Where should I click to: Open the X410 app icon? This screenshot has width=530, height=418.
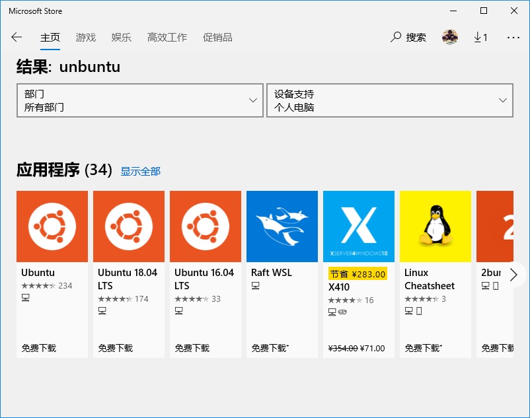[359, 226]
